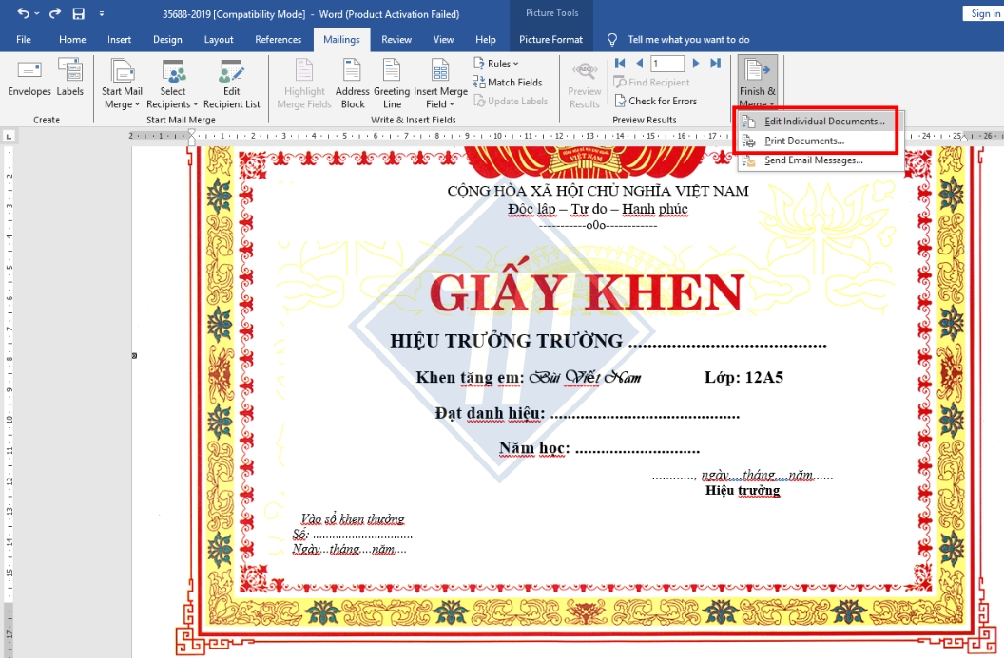Switch to the Home tab
This screenshot has width=1004, height=658.
72,40
